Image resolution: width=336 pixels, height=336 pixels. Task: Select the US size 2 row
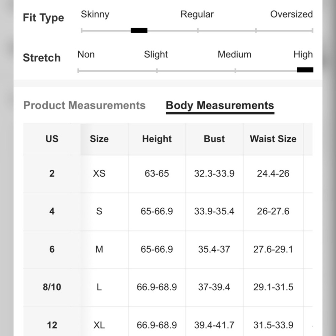(x=168, y=174)
